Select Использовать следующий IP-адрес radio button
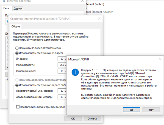164x125 pixels. (17, 53)
